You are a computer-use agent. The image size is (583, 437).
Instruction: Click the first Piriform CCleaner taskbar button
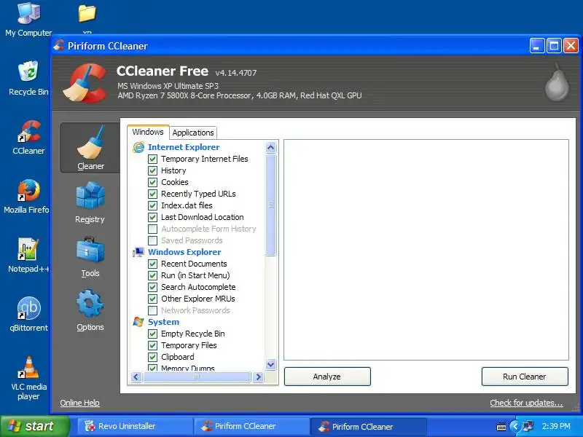coord(251,426)
